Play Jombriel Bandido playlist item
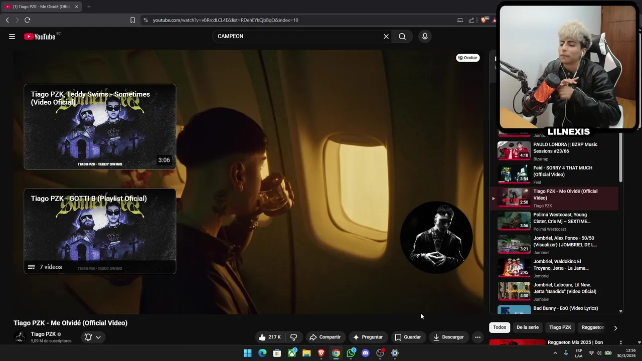 click(x=554, y=292)
